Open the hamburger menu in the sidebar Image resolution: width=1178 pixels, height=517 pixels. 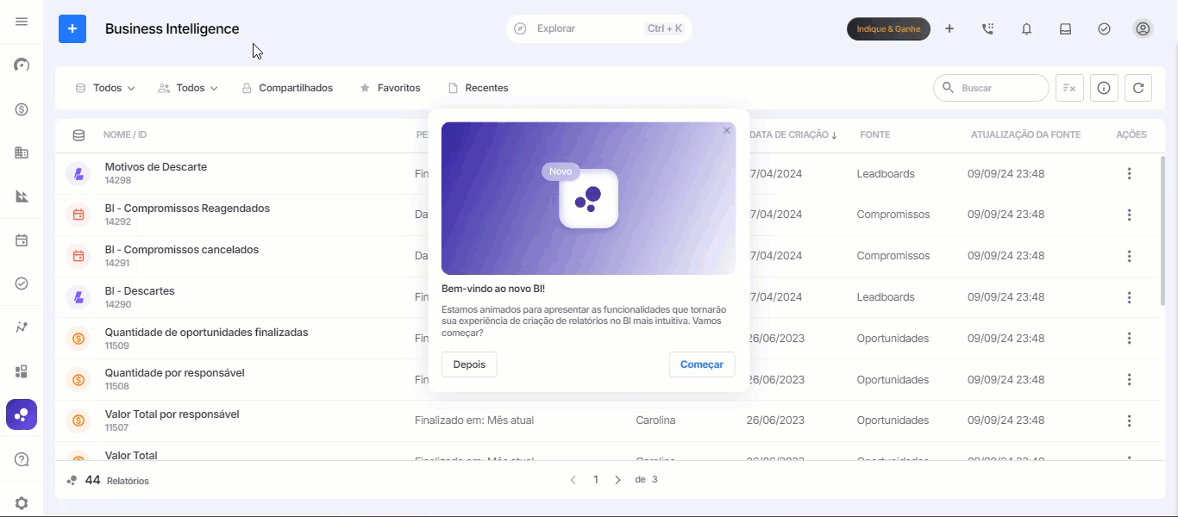coord(22,22)
